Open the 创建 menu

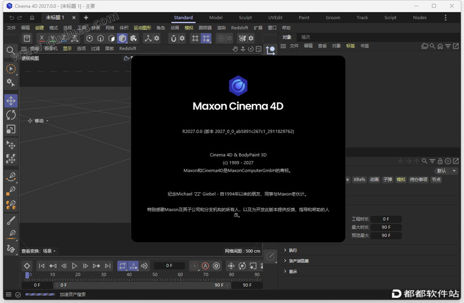[40, 28]
